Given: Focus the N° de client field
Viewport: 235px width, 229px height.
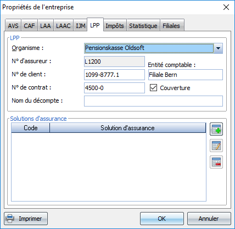Looking at the screenshot, I should (114, 75).
